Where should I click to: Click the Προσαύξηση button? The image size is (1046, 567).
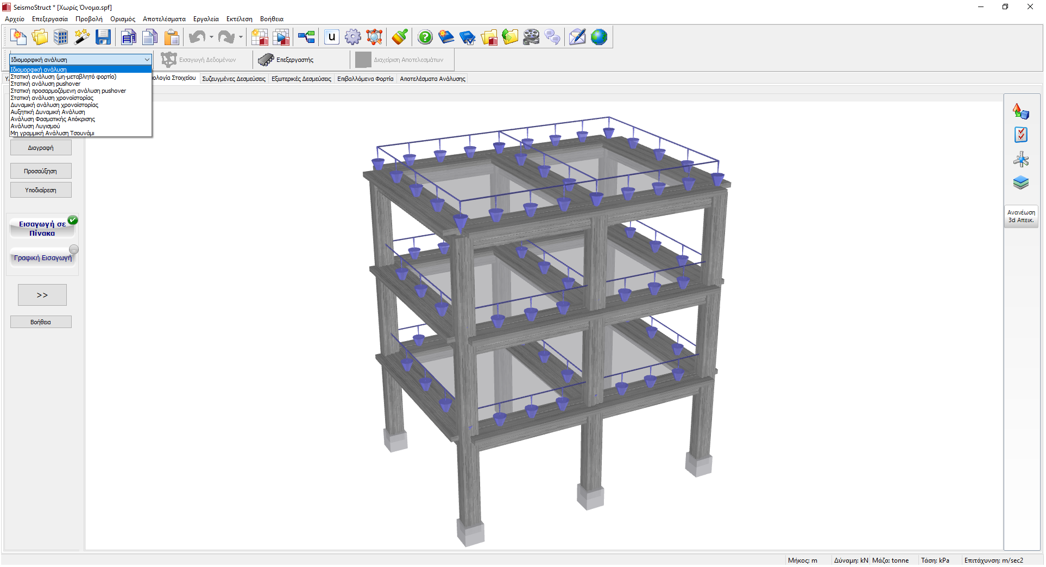(41, 171)
